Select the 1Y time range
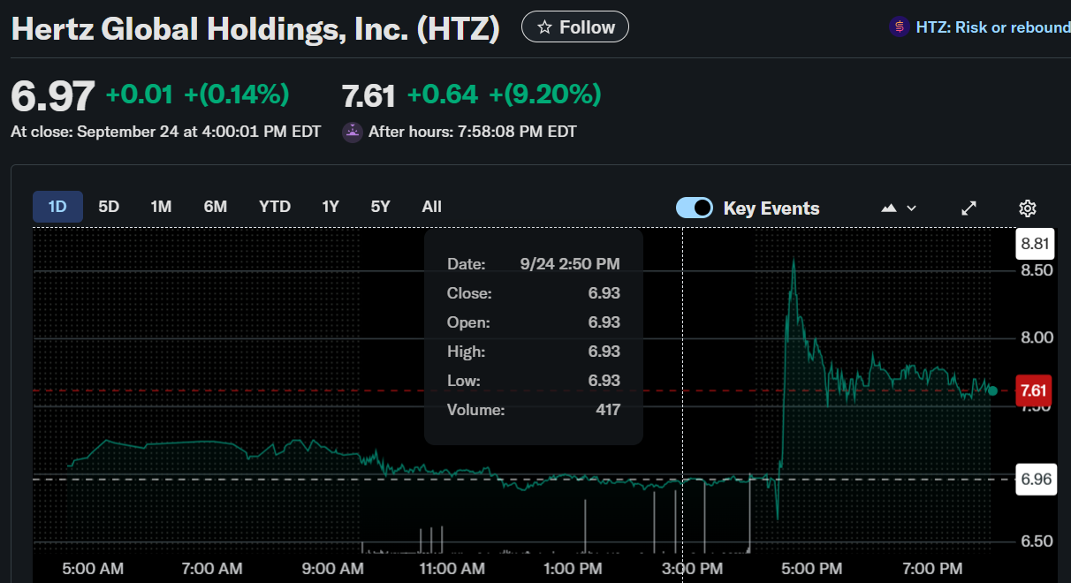This screenshot has width=1071, height=583. tap(330, 207)
